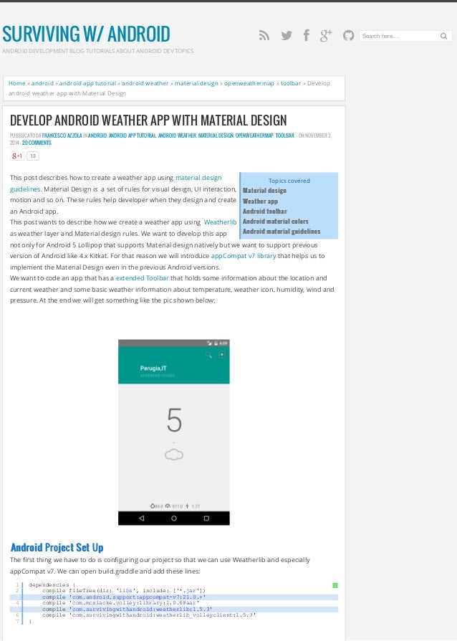Image resolution: width=457 pixels, height=641 pixels.
Task: Click 'Android material guidelines' in Topics covered
Action: 282,232
